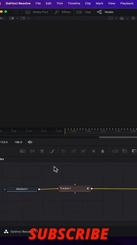Click the Tracker1 node output square
Screen dimensions: 137x245
click(x=92, y=189)
